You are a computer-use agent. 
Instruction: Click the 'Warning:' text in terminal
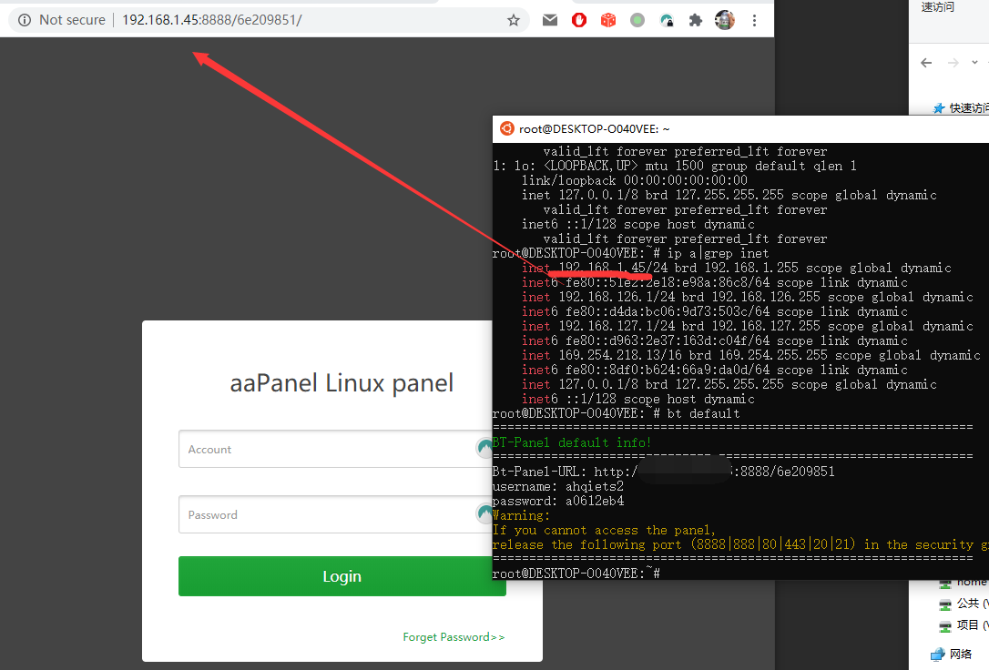point(521,515)
